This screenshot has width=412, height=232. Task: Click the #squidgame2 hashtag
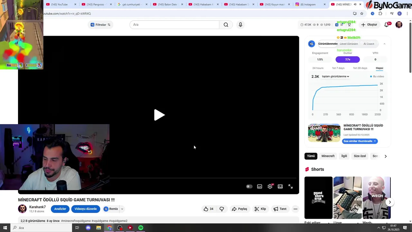pyautogui.click(x=118, y=221)
